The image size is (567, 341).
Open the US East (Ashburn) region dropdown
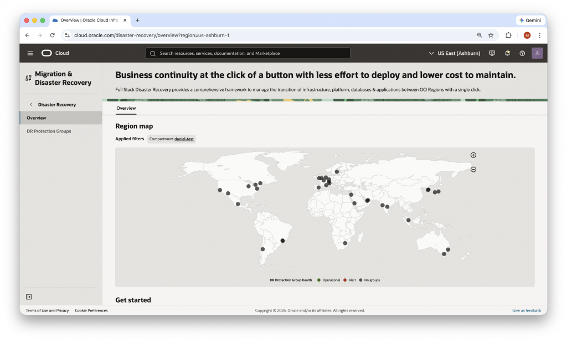[455, 53]
